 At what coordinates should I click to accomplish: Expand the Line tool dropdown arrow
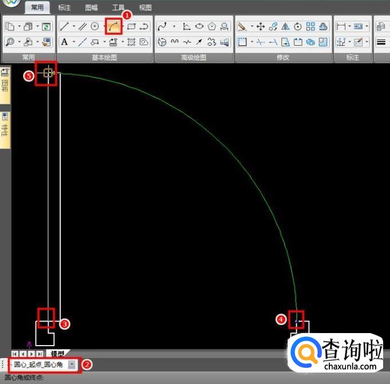click(73, 26)
